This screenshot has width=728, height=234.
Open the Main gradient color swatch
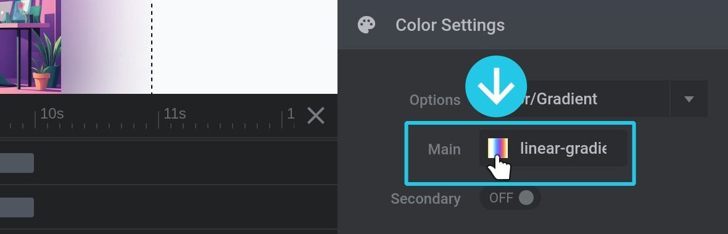tap(498, 149)
